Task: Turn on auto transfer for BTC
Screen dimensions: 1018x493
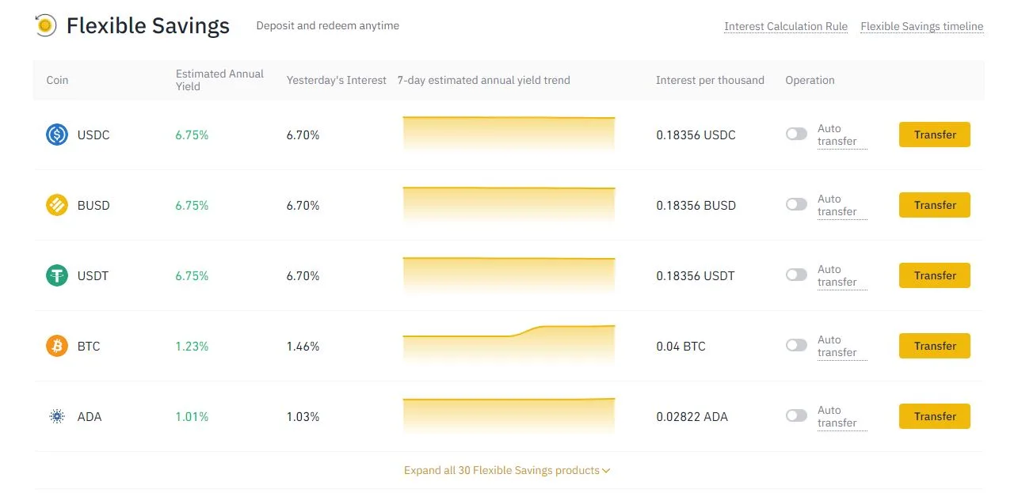Action: pyautogui.click(x=796, y=346)
